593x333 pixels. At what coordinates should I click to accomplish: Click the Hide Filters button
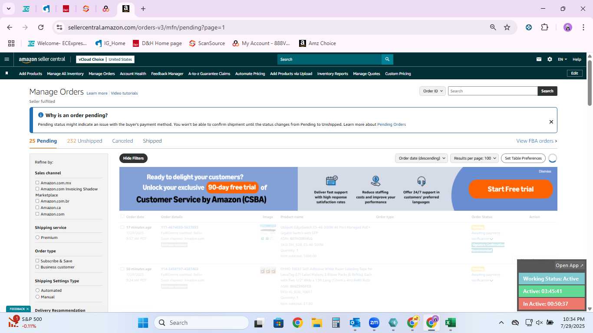pyautogui.click(x=133, y=158)
